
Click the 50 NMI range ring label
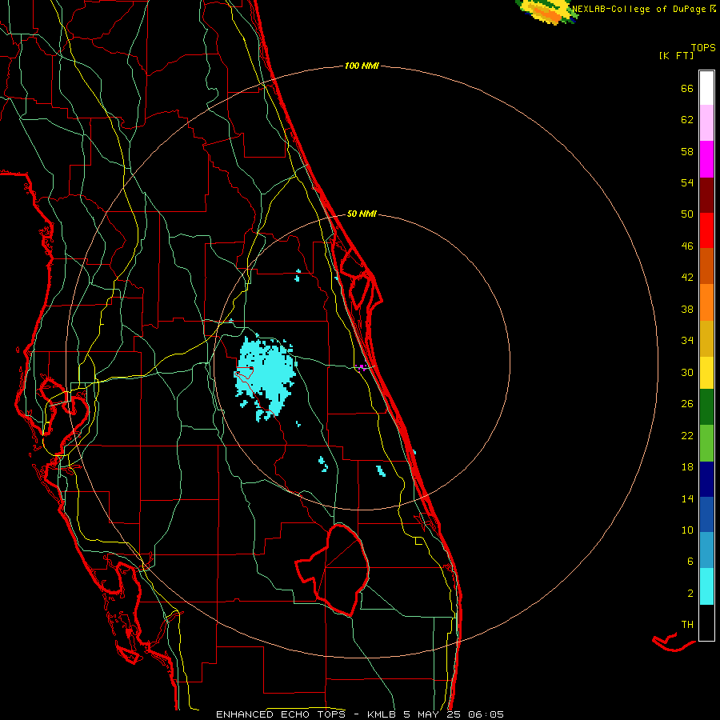click(362, 214)
